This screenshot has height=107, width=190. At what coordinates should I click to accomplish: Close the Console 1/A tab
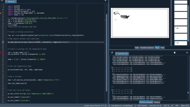coord(116,53)
